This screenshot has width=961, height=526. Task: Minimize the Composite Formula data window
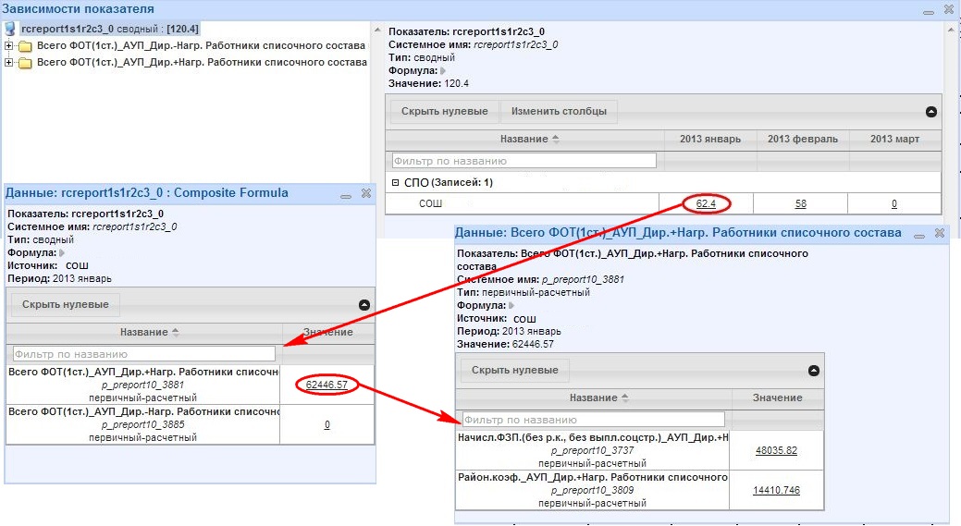pyautogui.click(x=346, y=196)
